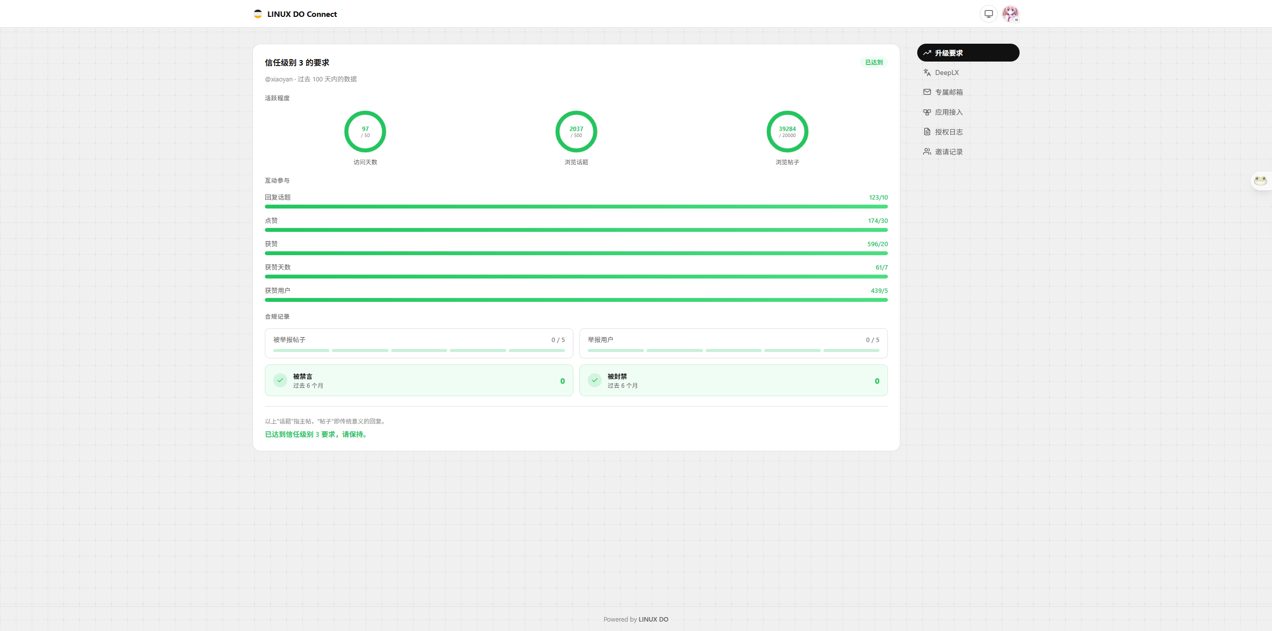
Task: Click the check icon beside 被封禁
Action: (594, 380)
